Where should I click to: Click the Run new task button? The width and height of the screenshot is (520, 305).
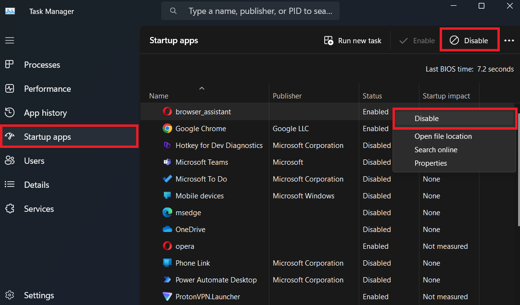pyautogui.click(x=353, y=40)
